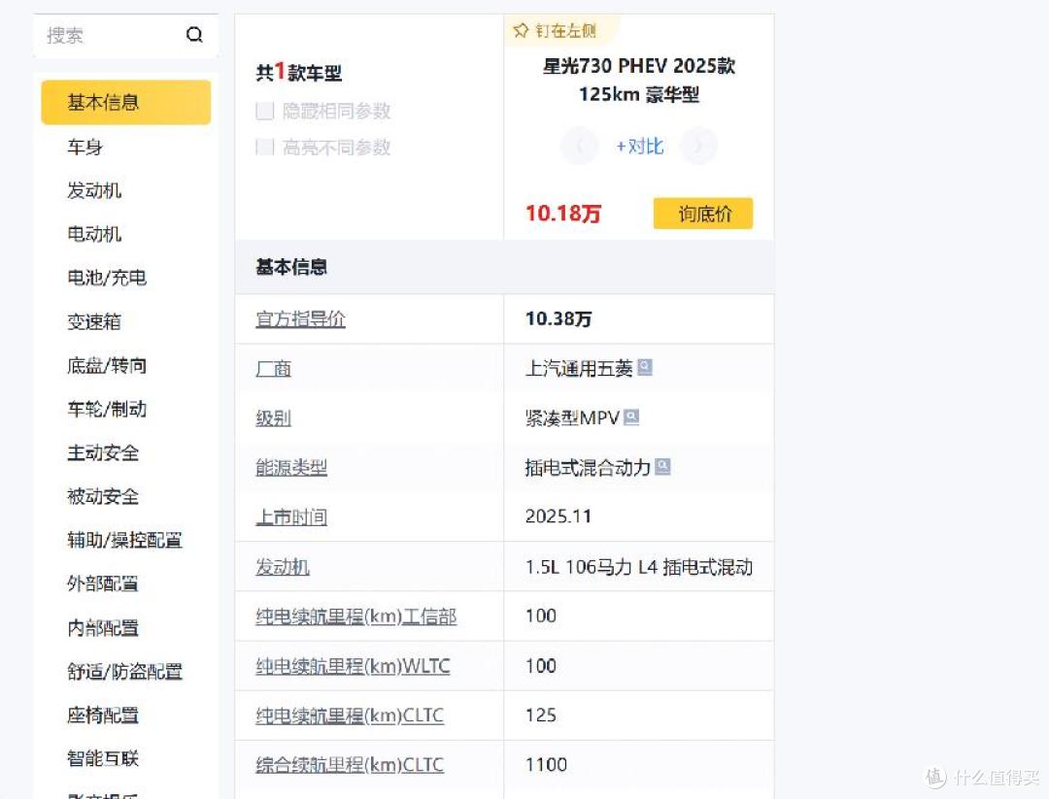The width and height of the screenshot is (1049, 799).
Task: Jump to the 发动机 sidebar section
Action: point(94,190)
